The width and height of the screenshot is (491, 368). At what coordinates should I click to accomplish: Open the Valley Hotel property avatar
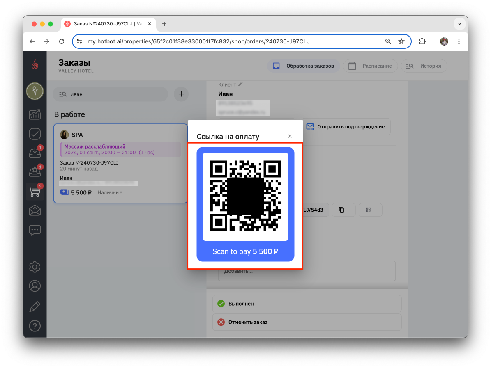tap(35, 91)
